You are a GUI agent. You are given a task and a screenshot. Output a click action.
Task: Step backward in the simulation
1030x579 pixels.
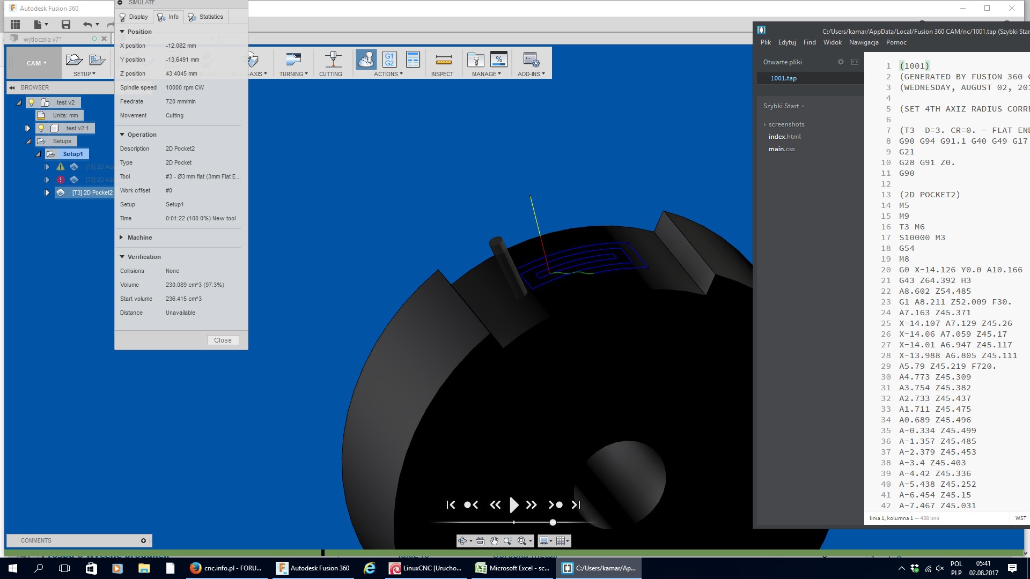(495, 504)
